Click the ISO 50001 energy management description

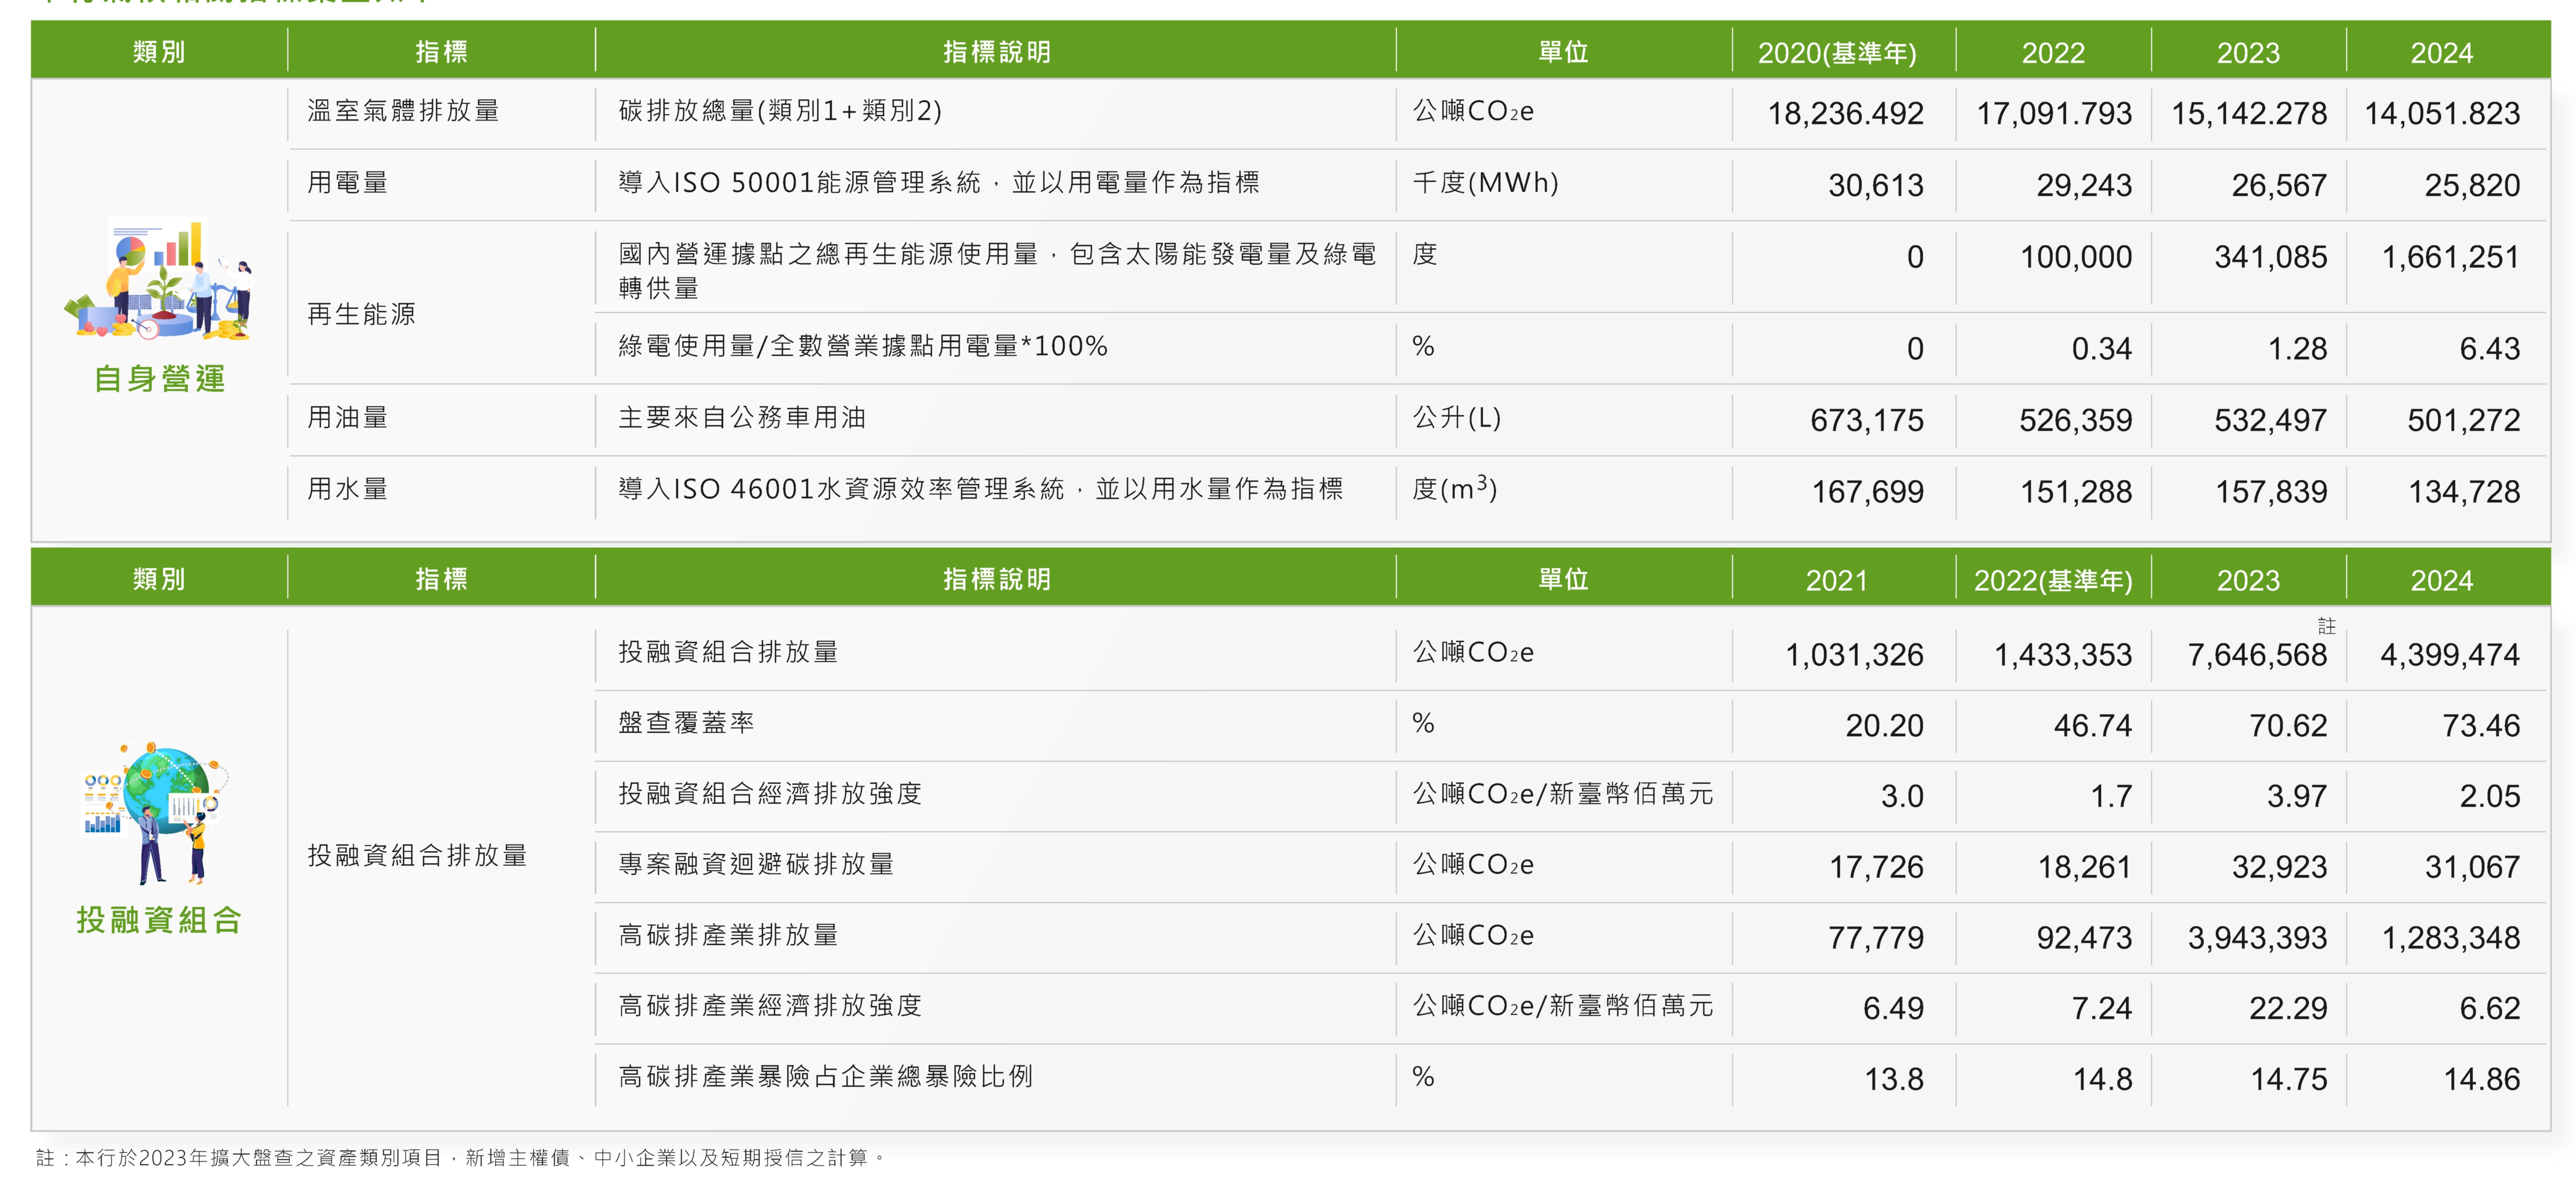click(939, 183)
